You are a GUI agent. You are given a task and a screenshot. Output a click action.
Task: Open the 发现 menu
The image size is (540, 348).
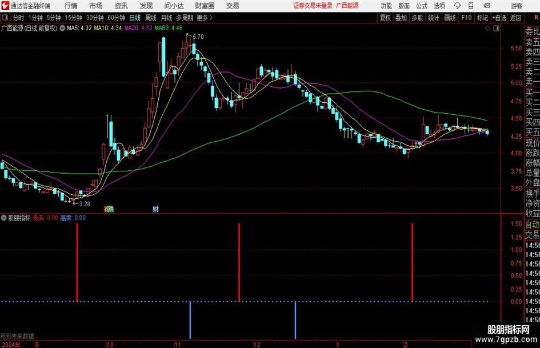point(146,6)
